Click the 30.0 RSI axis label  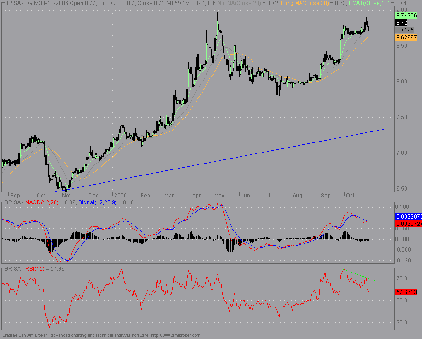(x=402, y=323)
